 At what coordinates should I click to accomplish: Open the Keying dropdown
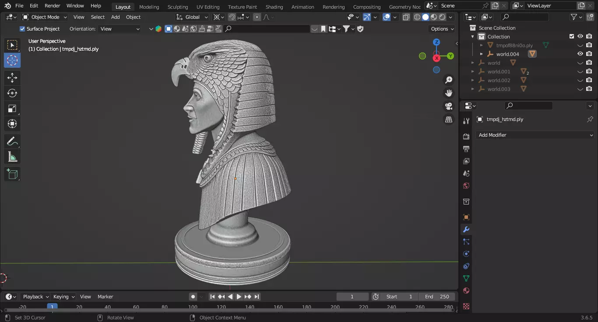click(63, 297)
